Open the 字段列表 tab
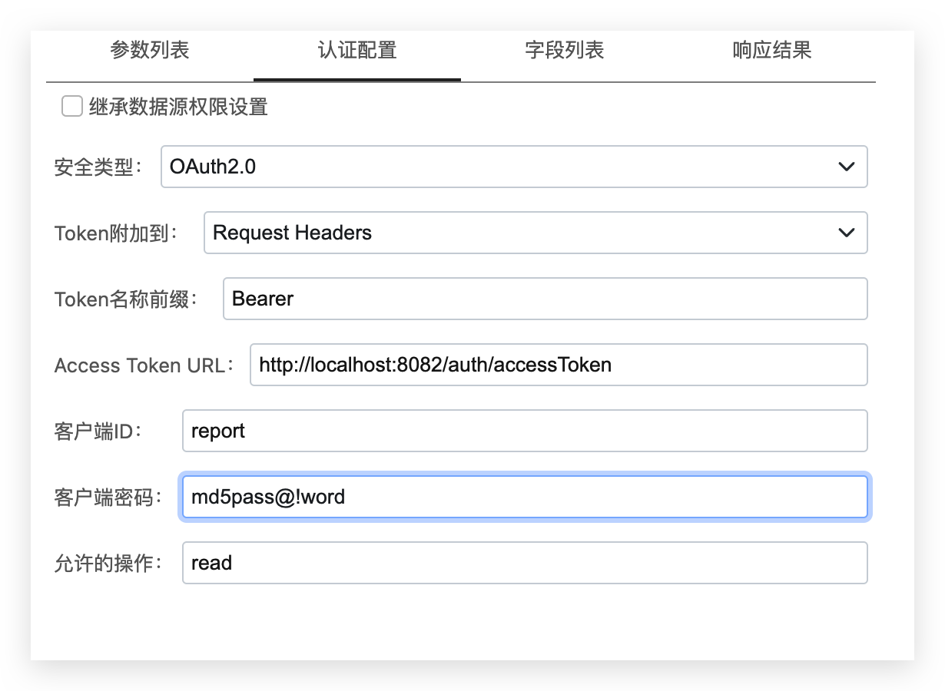The image size is (945, 691). (565, 51)
